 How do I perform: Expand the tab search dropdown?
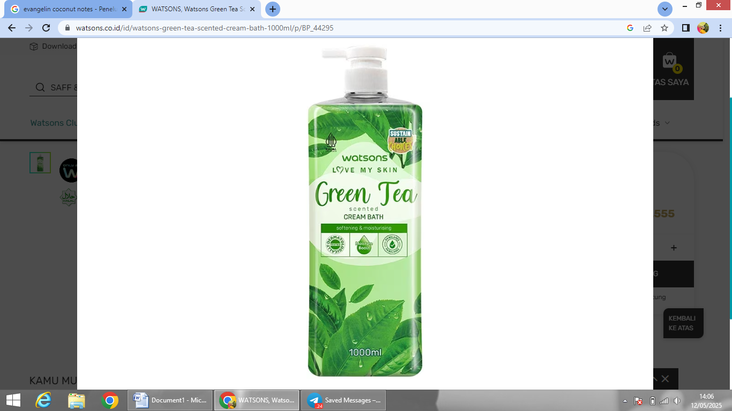[x=665, y=9]
